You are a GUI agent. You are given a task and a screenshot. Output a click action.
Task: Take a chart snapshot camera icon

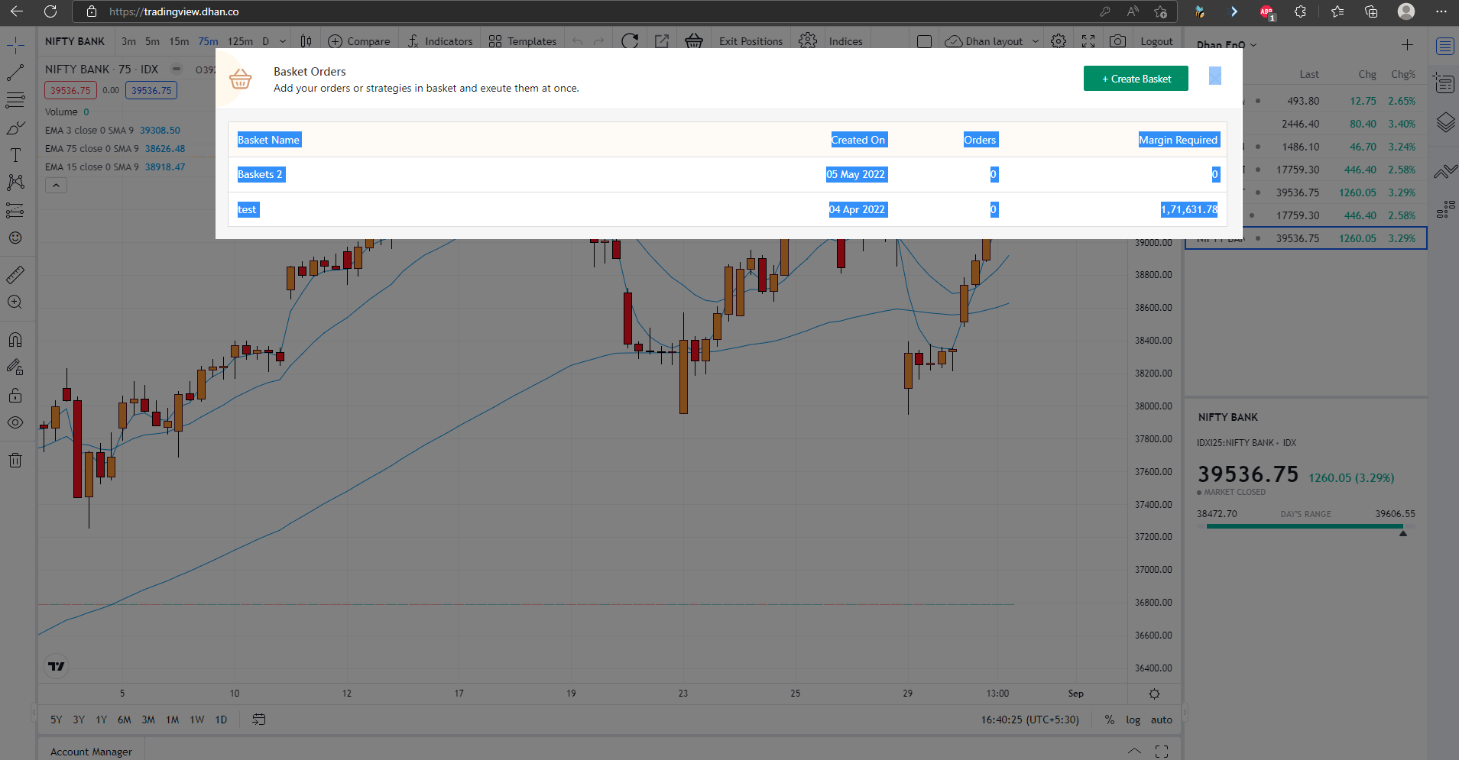tap(1117, 41)
